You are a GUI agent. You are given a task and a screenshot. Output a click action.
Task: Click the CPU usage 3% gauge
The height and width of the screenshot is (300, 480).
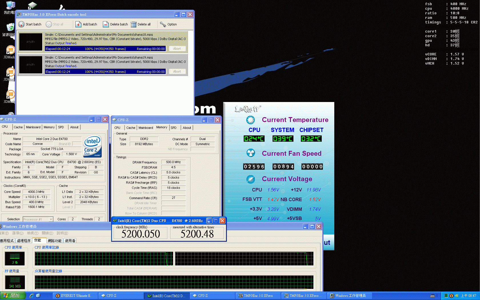[15, 258]
